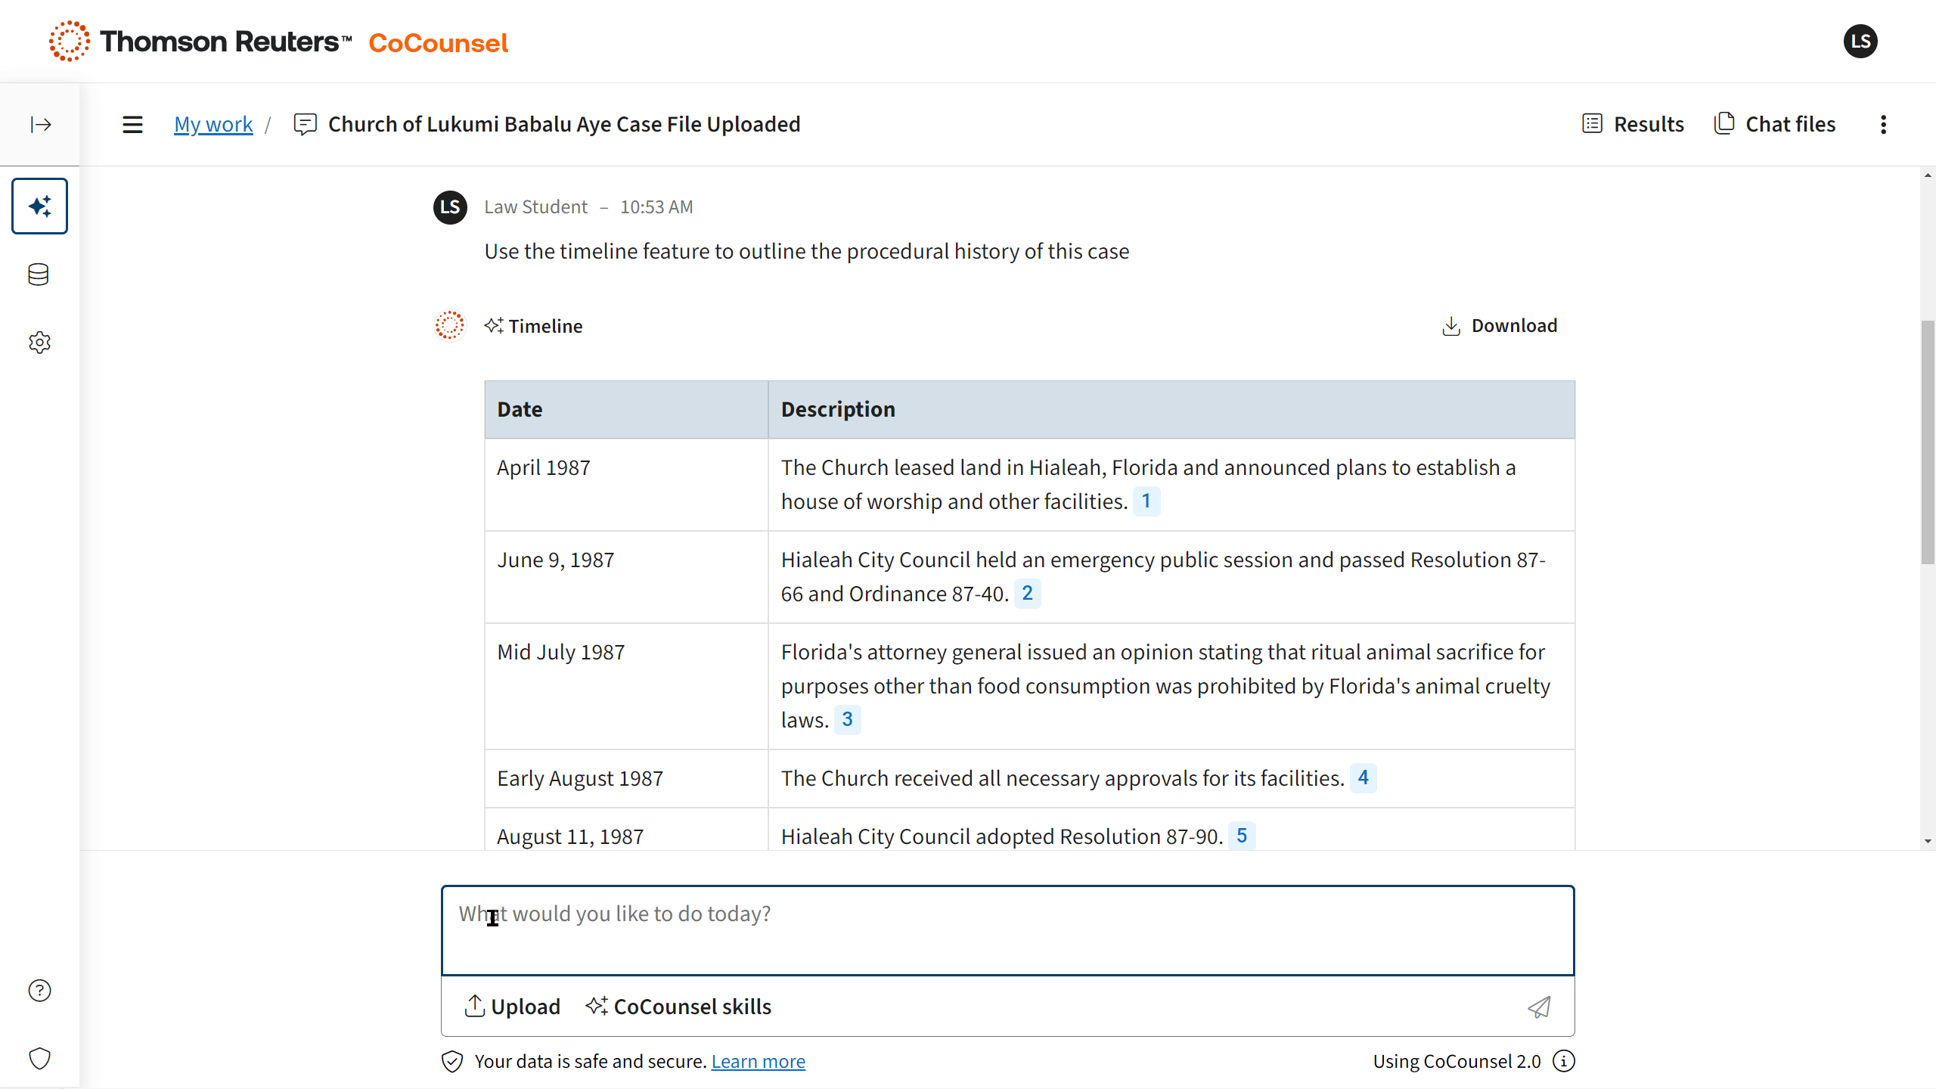Screen dimensions: 1936x1089
Task: Click the Upload file button
Action: pos(512,1007)
